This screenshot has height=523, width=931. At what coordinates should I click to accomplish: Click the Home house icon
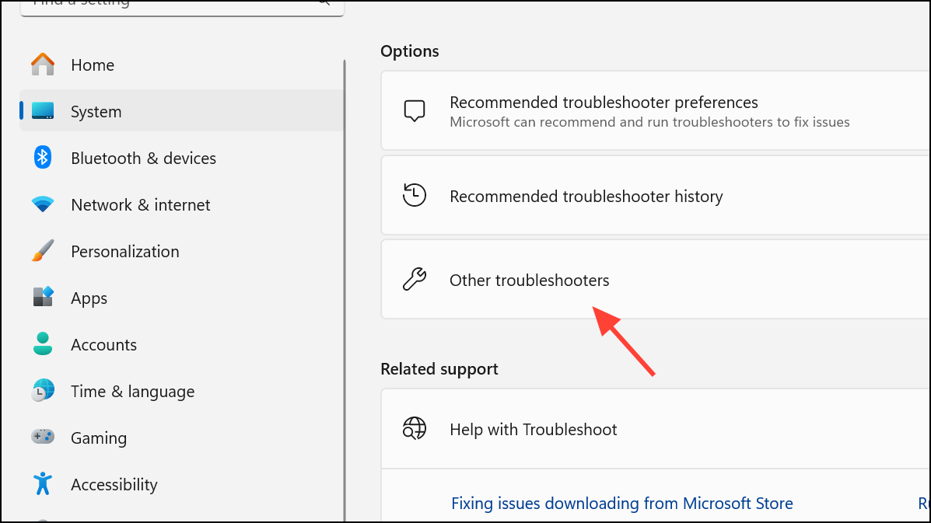tap(43, 65)
